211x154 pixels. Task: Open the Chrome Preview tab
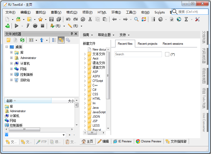(149, 141)
